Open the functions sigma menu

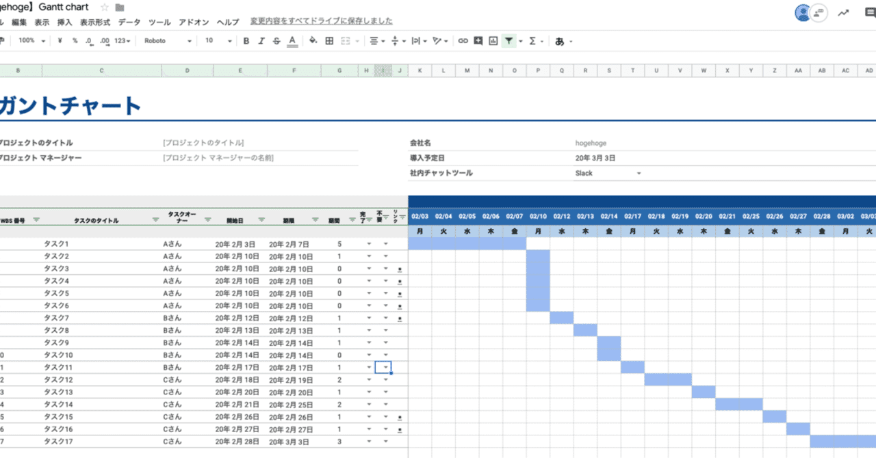pos(532,41)
